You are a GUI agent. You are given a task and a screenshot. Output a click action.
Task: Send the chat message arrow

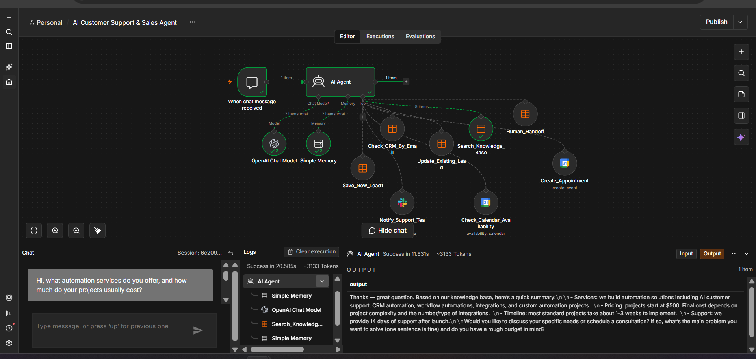click(x=198, y=330)
